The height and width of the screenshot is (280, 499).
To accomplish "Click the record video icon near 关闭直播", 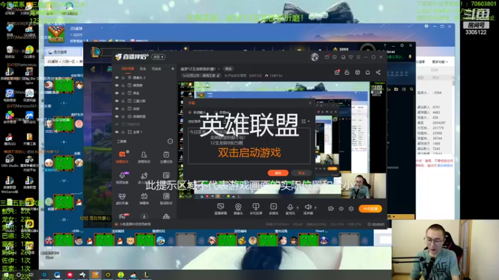I will coord(331,208).
